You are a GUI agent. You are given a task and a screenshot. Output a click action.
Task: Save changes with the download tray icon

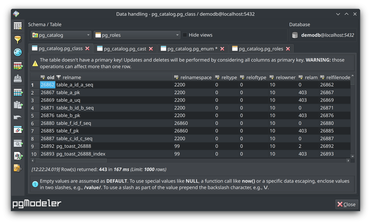tap(18, 79)
